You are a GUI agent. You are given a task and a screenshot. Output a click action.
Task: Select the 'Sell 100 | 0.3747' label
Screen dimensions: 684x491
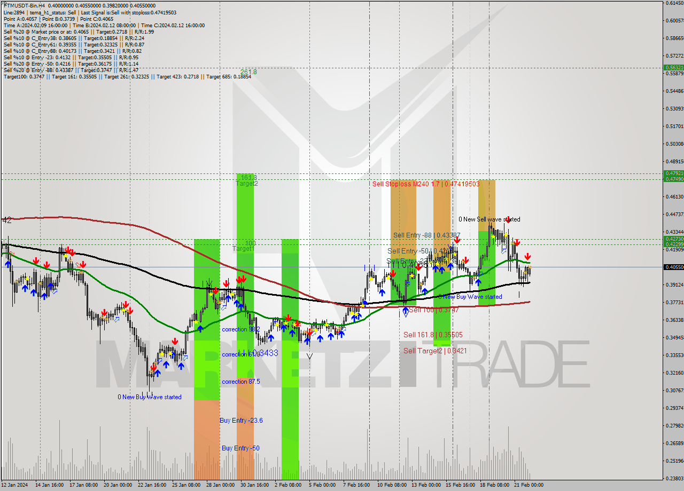434,310
